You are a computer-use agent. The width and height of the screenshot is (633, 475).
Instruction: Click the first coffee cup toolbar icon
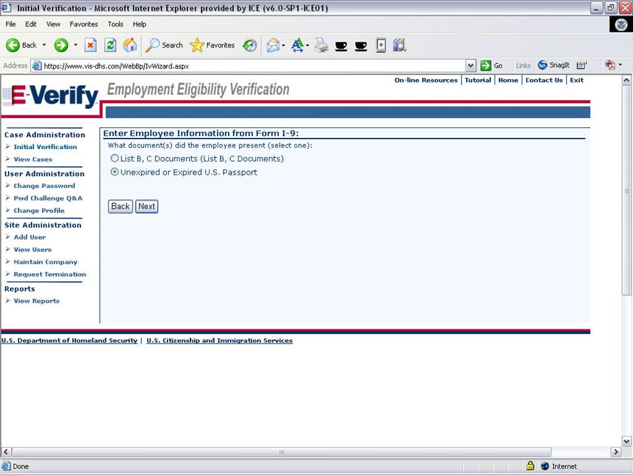(x=341, y=46)
